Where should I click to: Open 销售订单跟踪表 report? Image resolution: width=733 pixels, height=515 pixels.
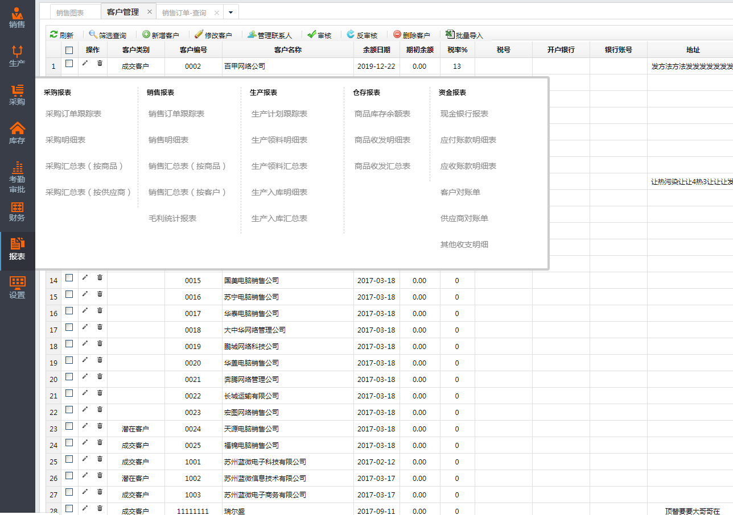[x=176, y=114]
